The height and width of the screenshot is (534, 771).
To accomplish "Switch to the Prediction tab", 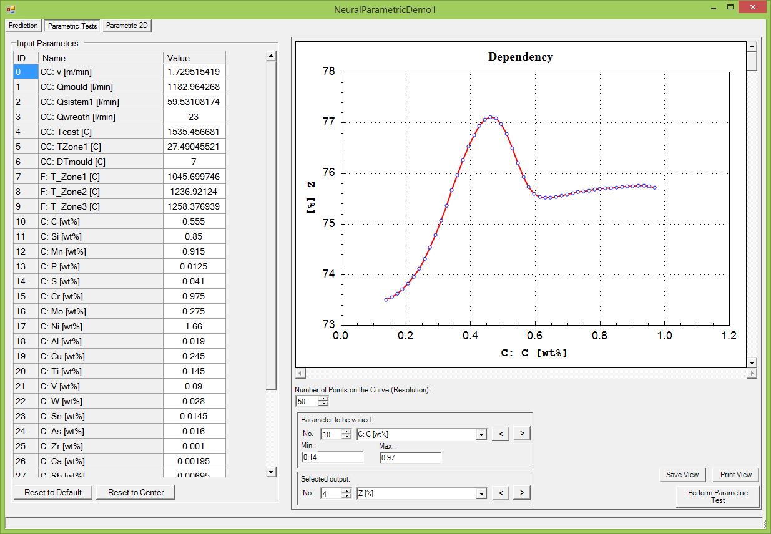I will (x=22, y=26).
